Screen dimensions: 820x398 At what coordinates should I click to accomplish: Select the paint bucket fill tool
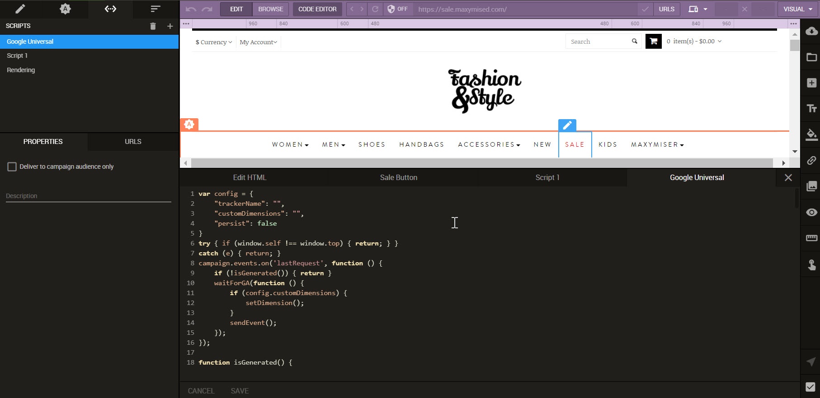[811, 134]
